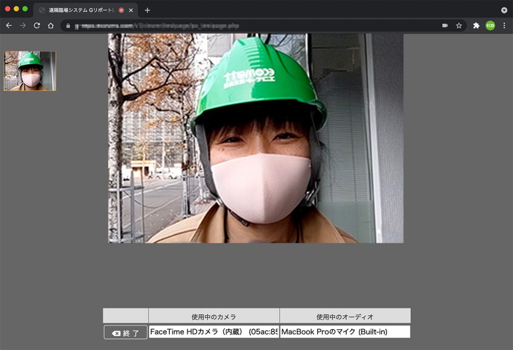The height and width of the screenshot is (350, 513).
Task: Click the camera permission icon in address bar
Action: point(445,26)
